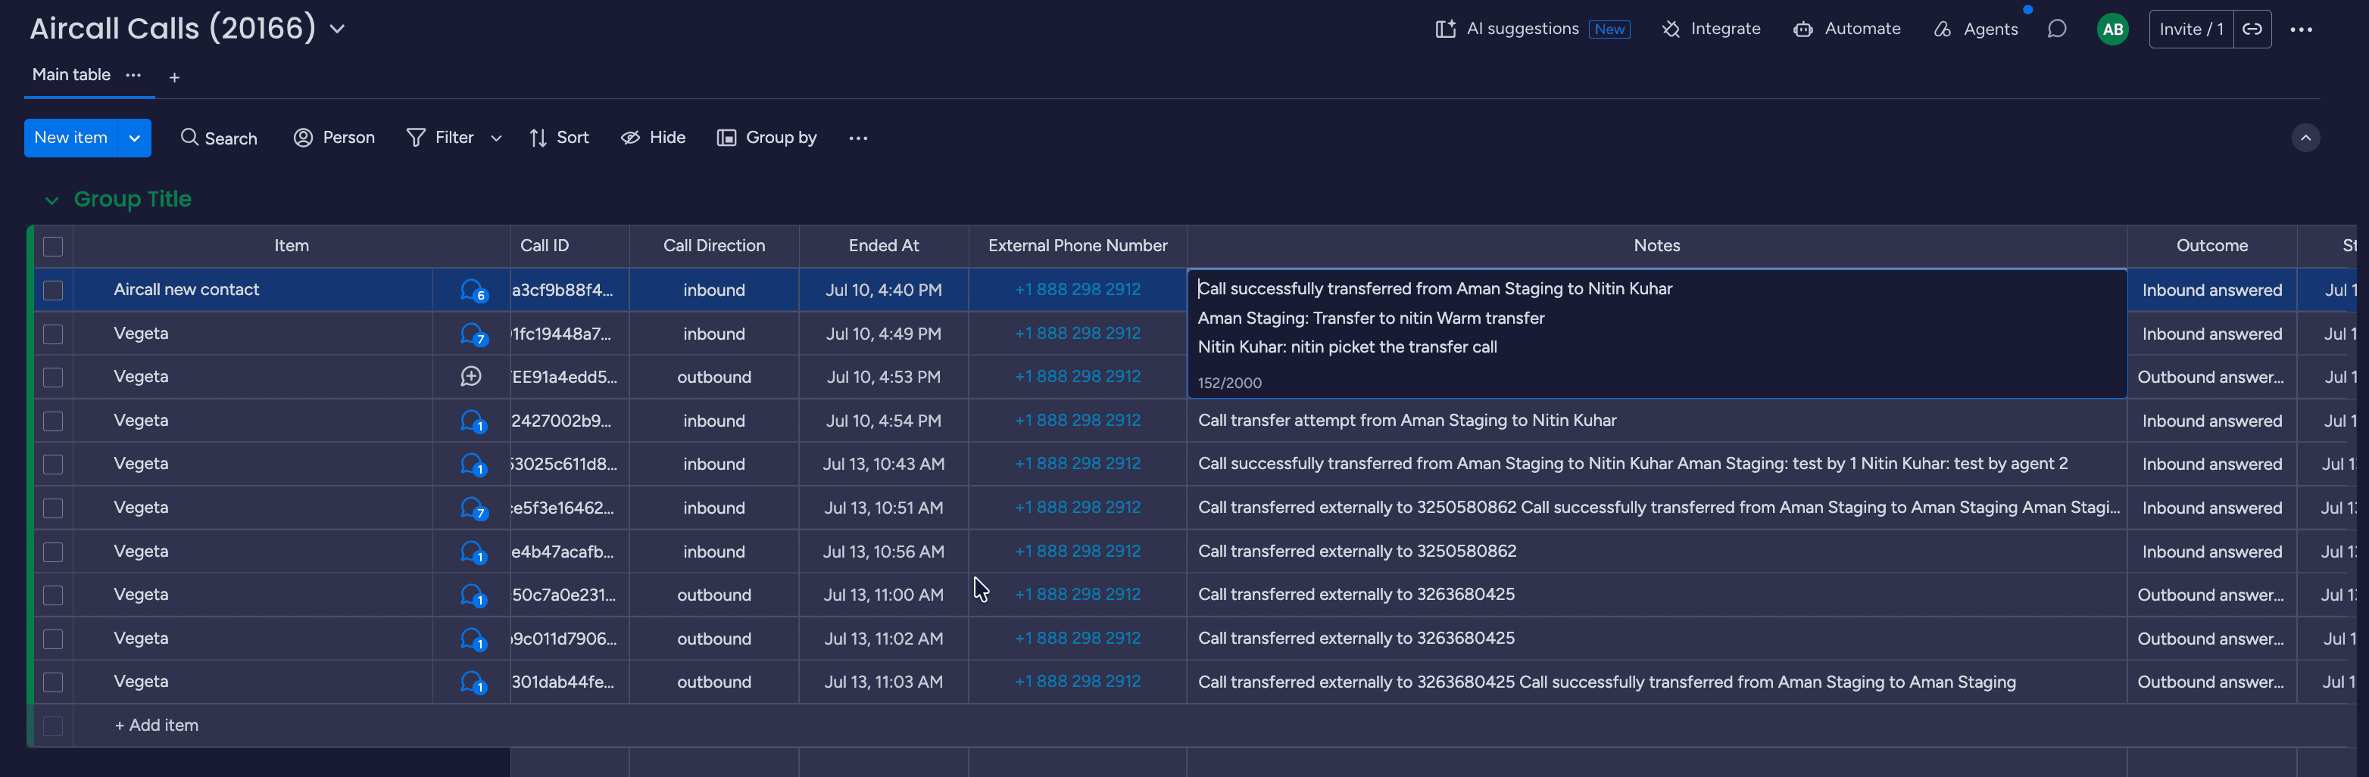The height and width of the screenshot is (777, 2369).
Task: Click the Ended At column header
Action: point(883,246)
